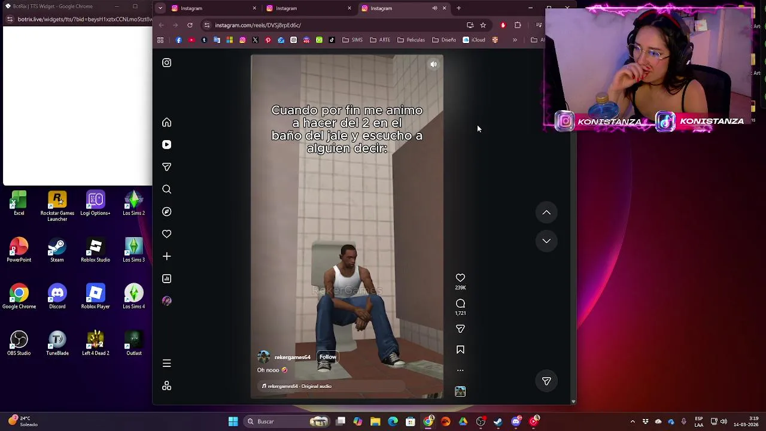
Task: Open the dashboard chart icon in the sidebar
Action: (x=166, y=279)
